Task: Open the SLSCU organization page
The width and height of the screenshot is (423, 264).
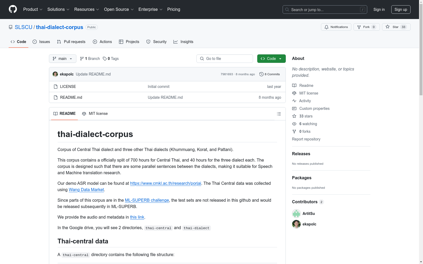Action: (24, 27)
